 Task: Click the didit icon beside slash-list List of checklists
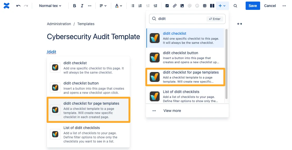[x=55, y=134]
